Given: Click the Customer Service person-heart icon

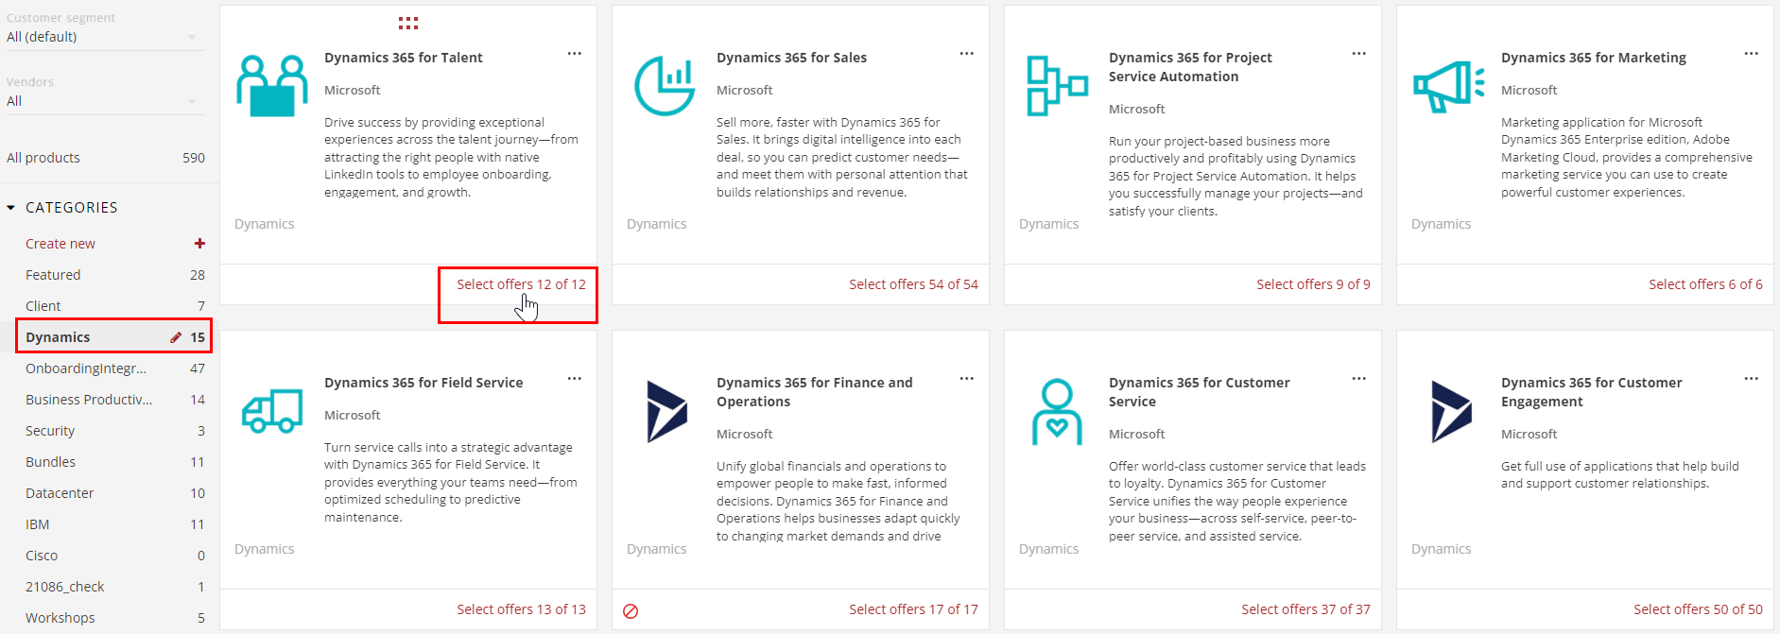Looking at the screenshot, I should tap(1057, 411).
